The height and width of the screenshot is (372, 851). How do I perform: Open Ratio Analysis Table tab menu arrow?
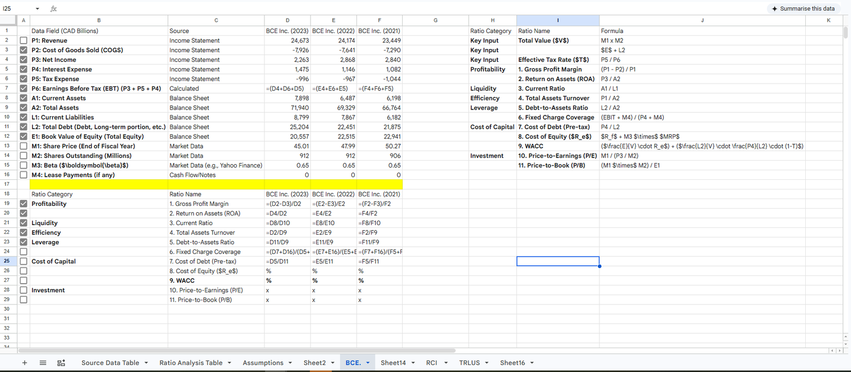point(229,363)
